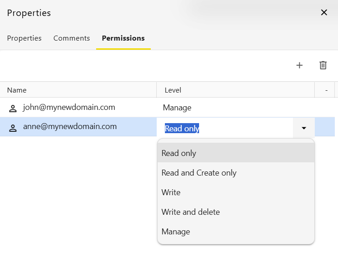Image resolution: width=338 pixels, height=254 pixels.
Task: Choose 'Read and Create only' option
Action: click(x=236, y=173)
